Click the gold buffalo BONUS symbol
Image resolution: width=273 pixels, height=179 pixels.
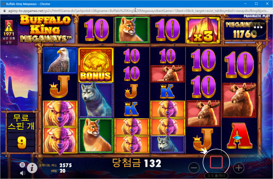pyautogui.click(x=96, y=65)
